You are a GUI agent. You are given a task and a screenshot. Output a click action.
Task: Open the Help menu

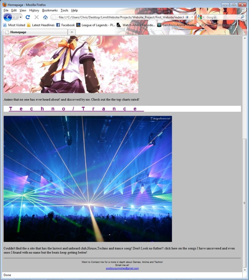(x=74, y=10)
